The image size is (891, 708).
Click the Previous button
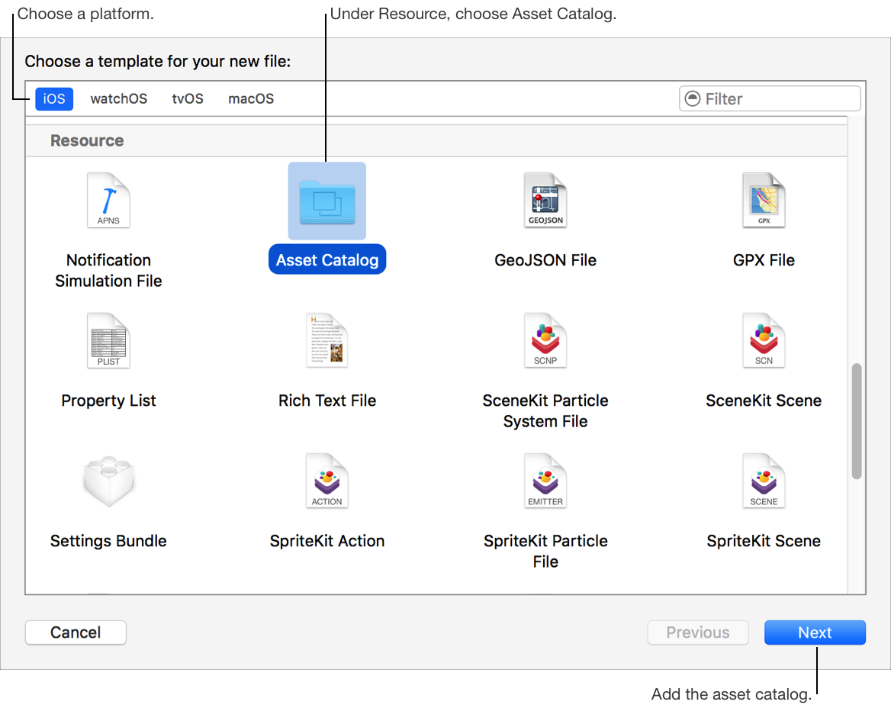698,632
